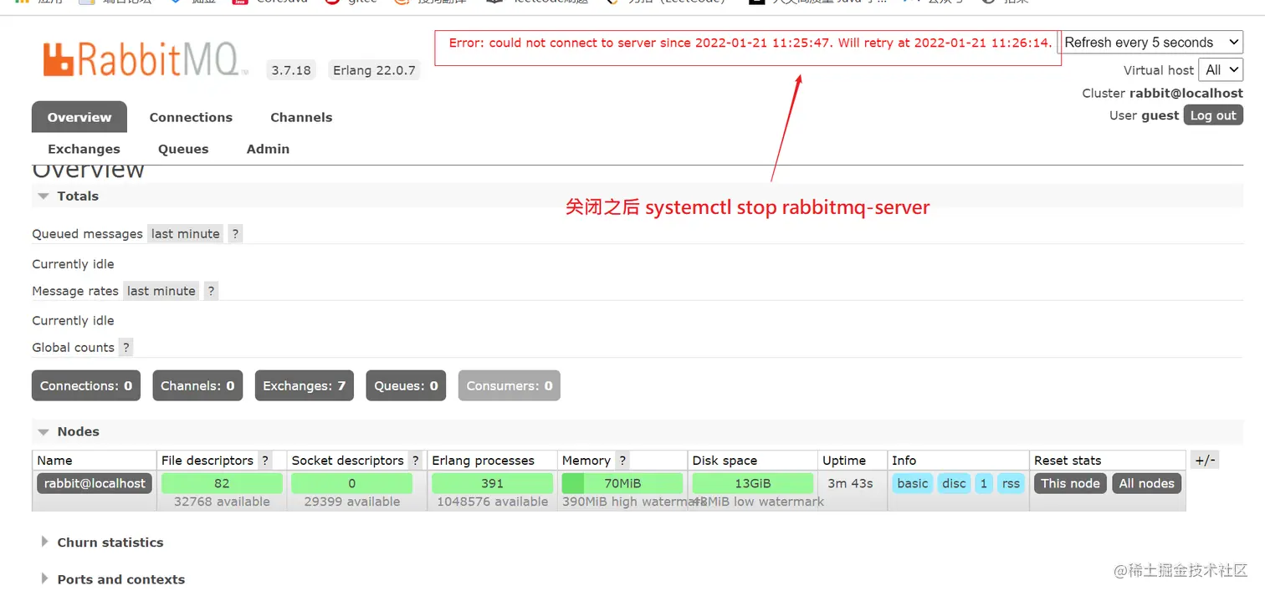
Task: Click the 3.7.18 version badge
Action: point(291,70)
